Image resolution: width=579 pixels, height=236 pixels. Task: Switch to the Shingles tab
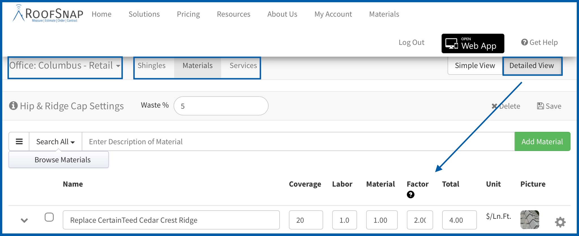tap(152, 65)
